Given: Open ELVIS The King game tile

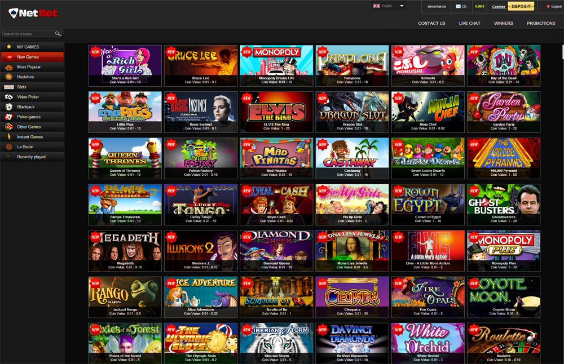Looking at the screenshot, I should click(276, 112).
